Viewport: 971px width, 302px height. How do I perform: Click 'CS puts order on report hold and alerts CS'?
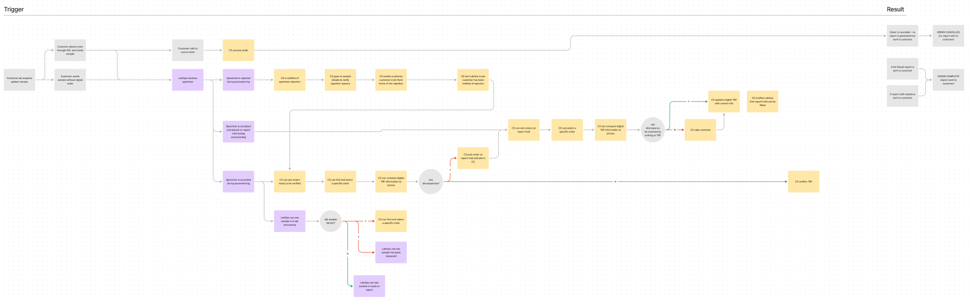[473, 158]
